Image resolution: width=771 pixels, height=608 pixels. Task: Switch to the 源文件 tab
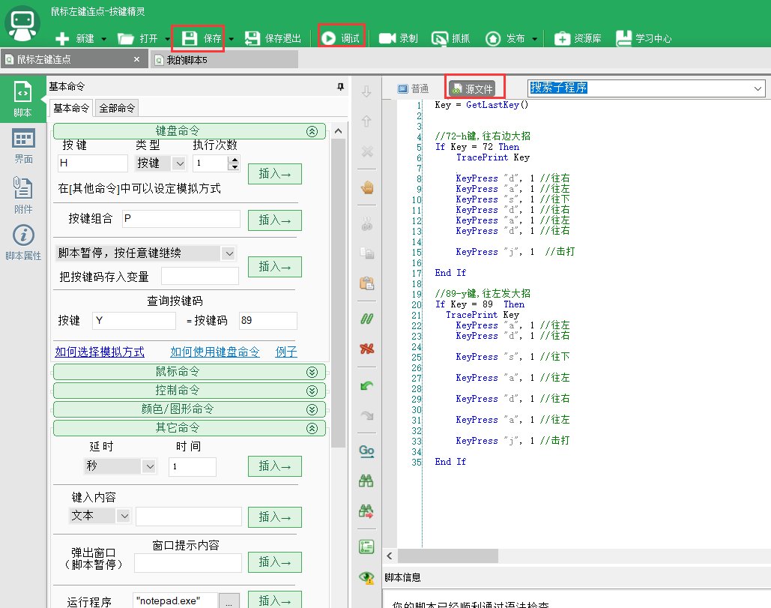coord(474,86)
